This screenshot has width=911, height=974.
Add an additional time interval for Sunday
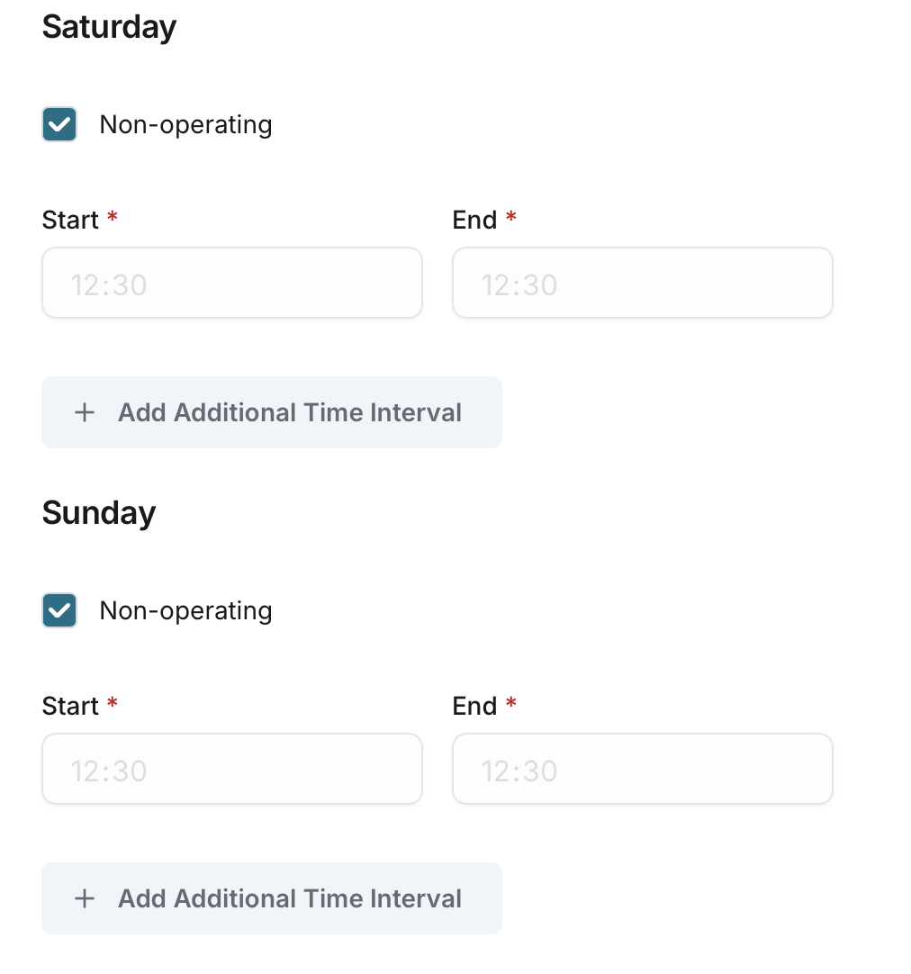point(272,898)
